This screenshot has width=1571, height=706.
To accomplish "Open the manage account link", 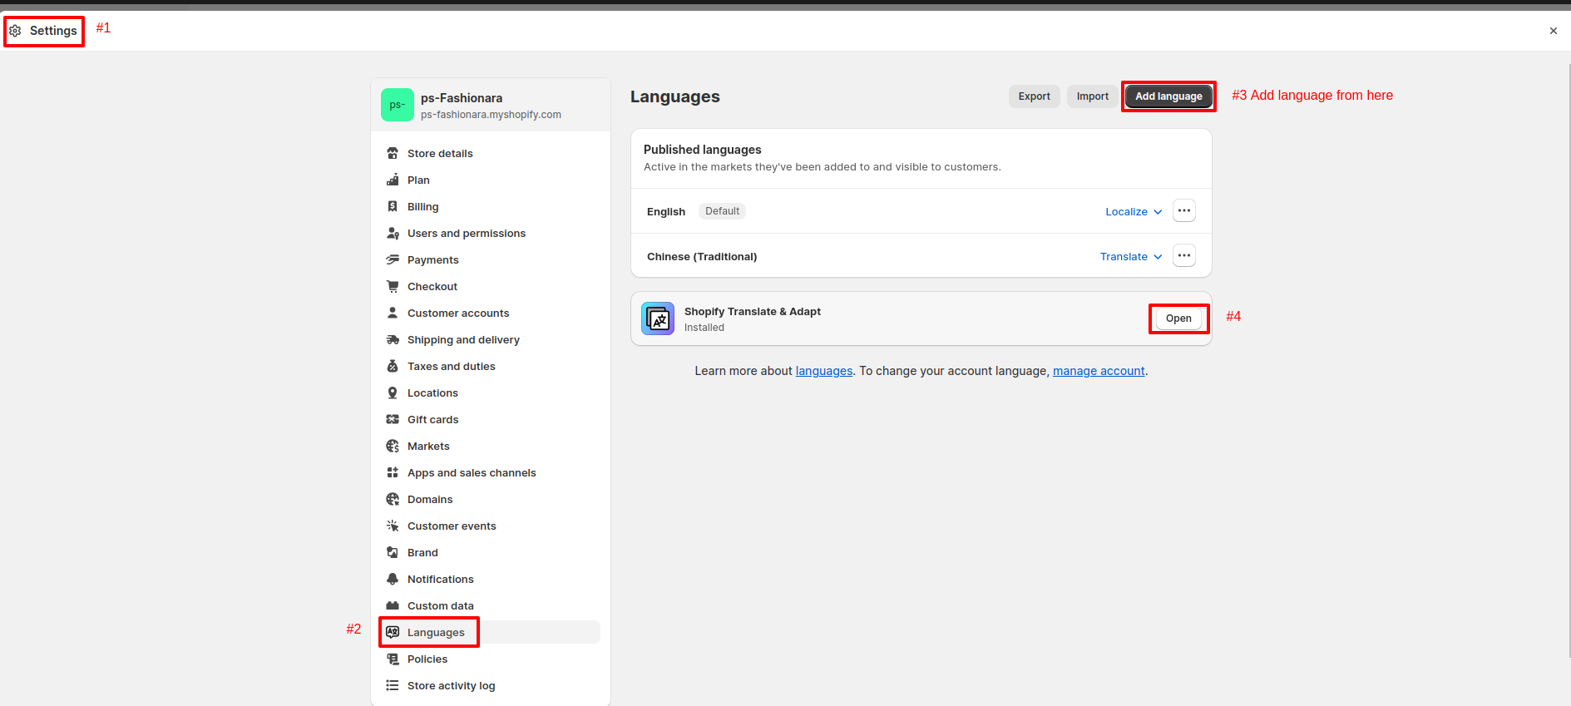I will 1099,371.
